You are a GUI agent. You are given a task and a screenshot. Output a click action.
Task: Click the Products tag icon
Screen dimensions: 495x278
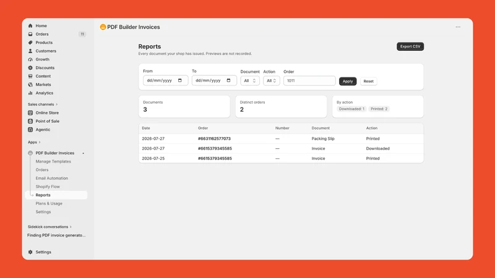click(x=30, y=43)
